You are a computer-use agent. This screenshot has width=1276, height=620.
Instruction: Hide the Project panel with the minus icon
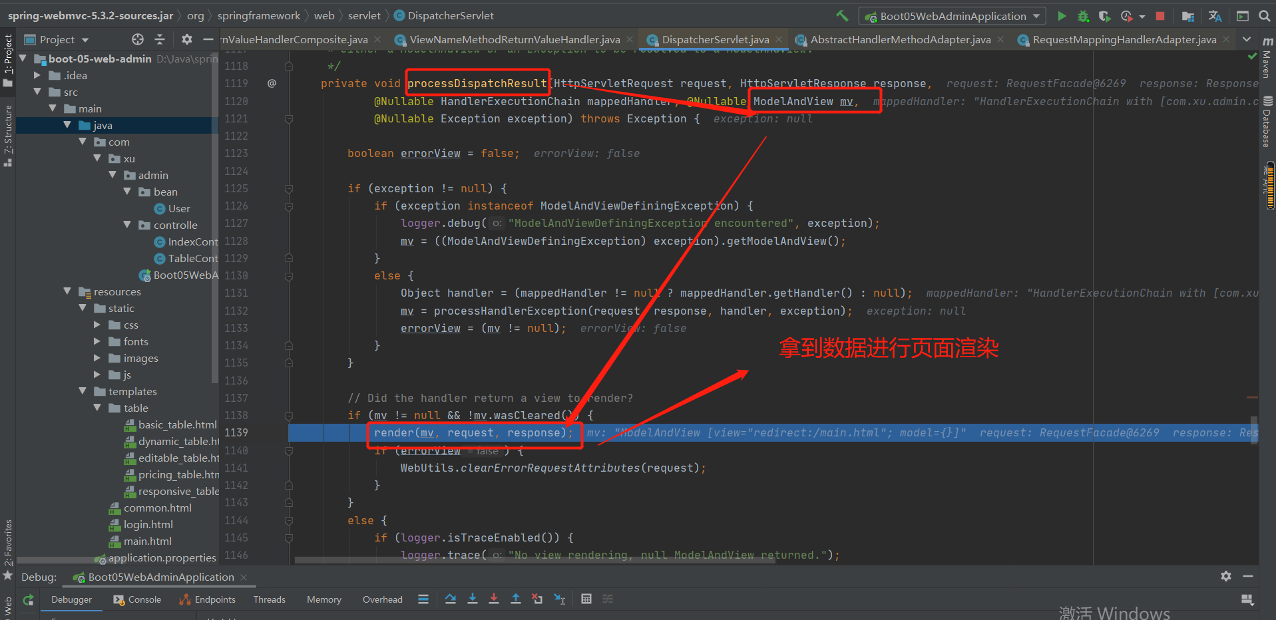[x=208, y=39]
